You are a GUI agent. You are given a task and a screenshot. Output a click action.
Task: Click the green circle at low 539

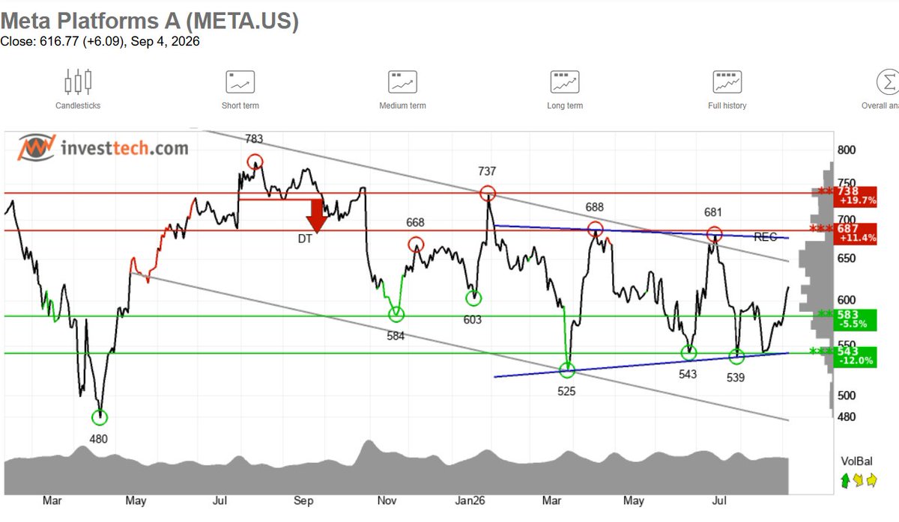[736, 357]
